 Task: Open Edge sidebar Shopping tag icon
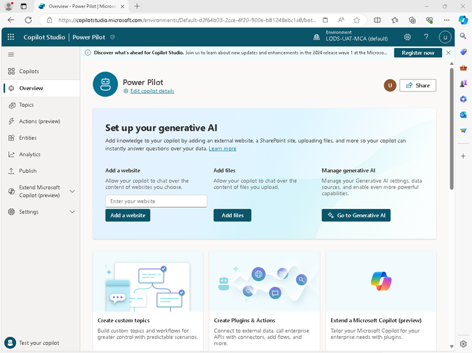point(463,52)
